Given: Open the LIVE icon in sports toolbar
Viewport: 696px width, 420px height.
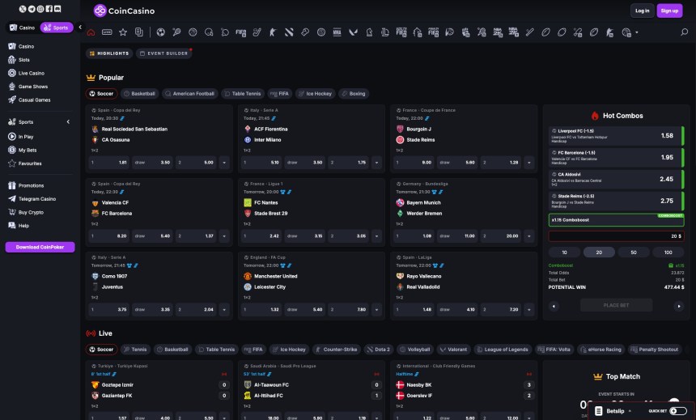Looking at the screenshot, I should click(x=107, y=32).
